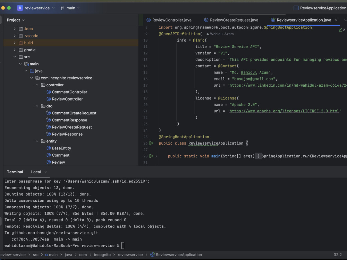Click the CommentCreateRequest record icon
Viewport: 347px width, 260px height.
tap(49, 113)
